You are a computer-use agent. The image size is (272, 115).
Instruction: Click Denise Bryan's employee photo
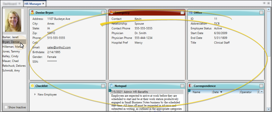click(x=13, y=20)
